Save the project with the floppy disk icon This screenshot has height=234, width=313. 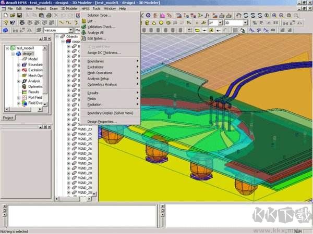click(19, 15)
